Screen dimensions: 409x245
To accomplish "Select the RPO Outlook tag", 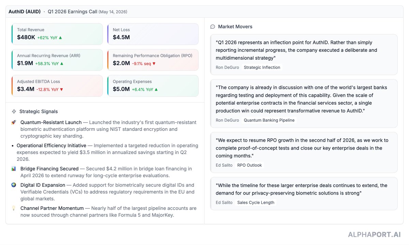I will pyautogui.click(x=249, y=165).
